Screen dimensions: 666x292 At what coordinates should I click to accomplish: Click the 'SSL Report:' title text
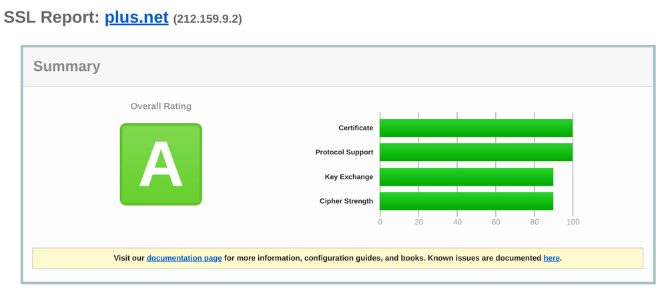(51, 17)
